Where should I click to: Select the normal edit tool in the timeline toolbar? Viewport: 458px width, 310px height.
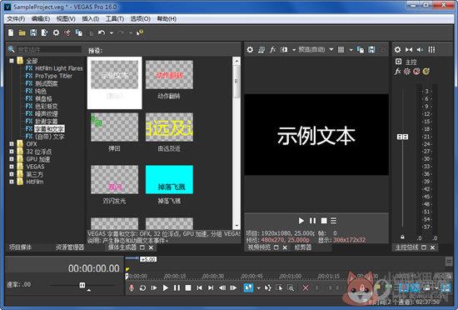[248, 287]
